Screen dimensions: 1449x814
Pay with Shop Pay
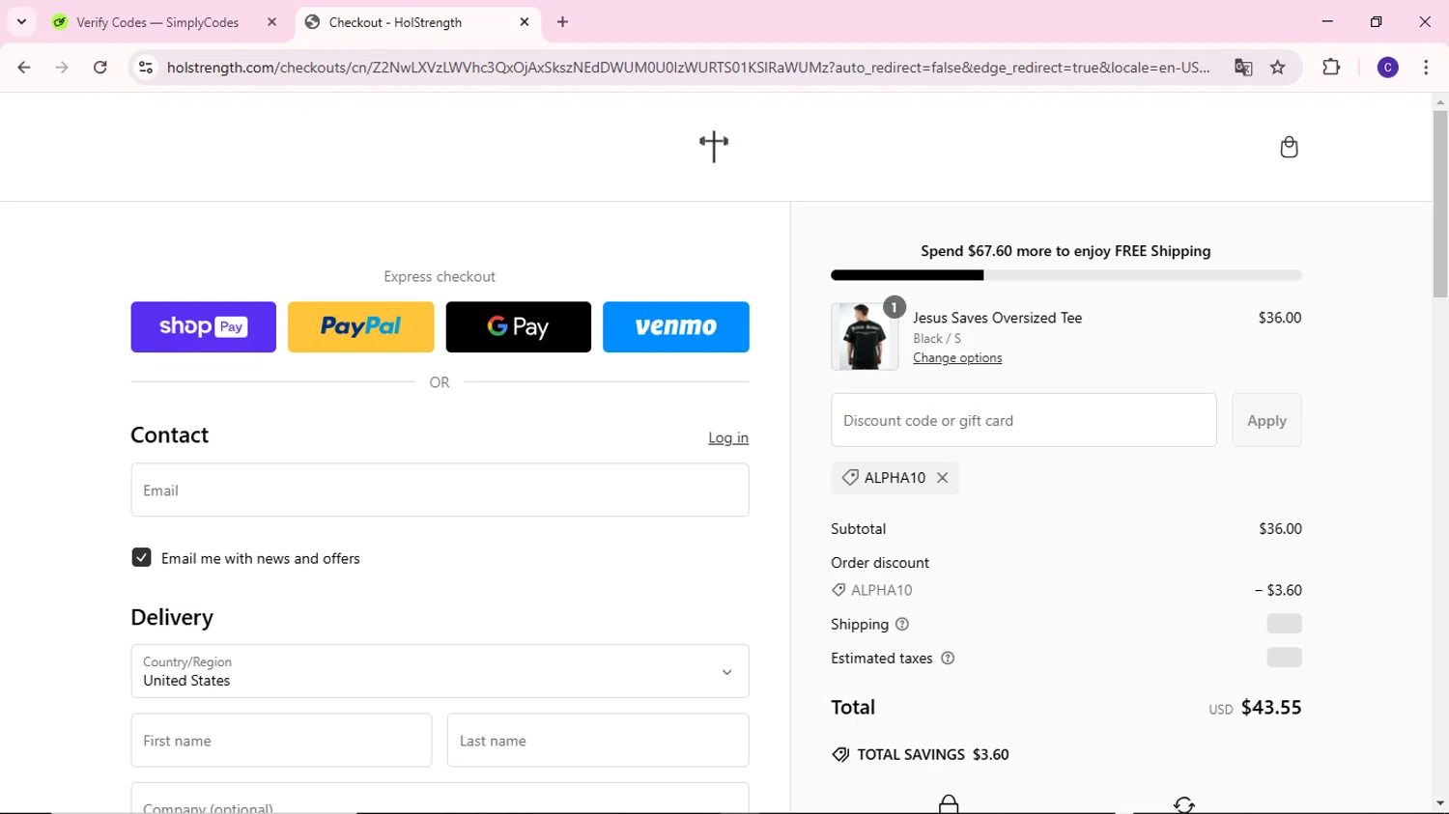click(204, 326)
